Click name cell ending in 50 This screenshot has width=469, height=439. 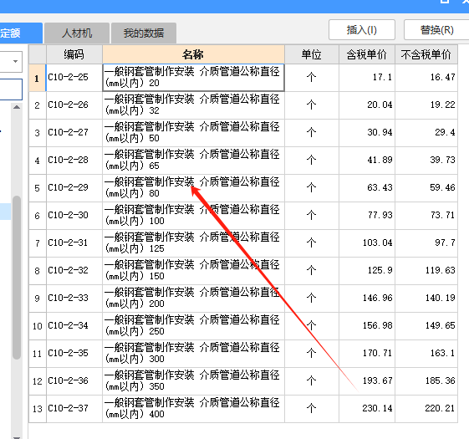193,133
